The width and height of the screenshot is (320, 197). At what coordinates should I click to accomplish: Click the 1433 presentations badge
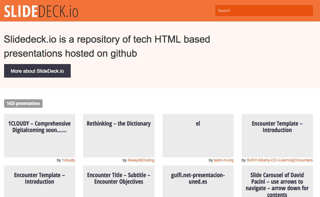click(x=23, y=103)
